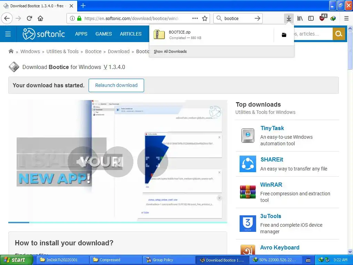Open the Download breadcrumb link
This screenshot has width=353, height=265.
point(119,51)
